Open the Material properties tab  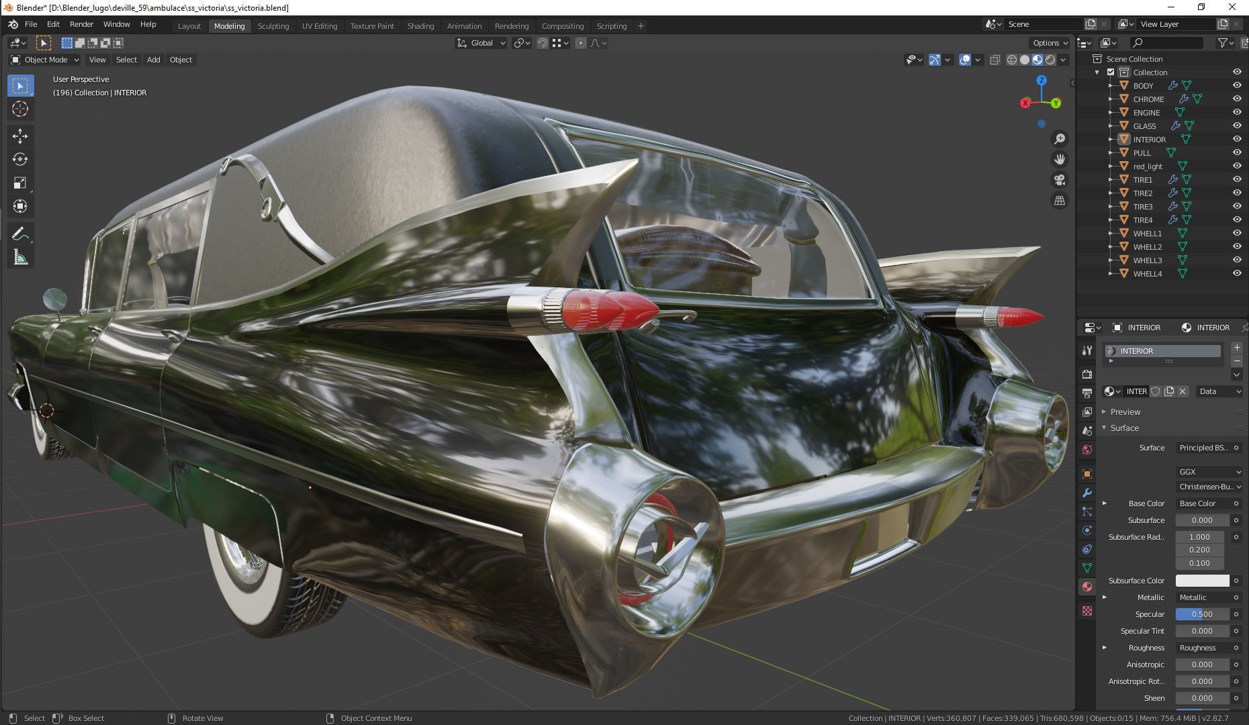pyautogui.click(x=1087, y=587)
